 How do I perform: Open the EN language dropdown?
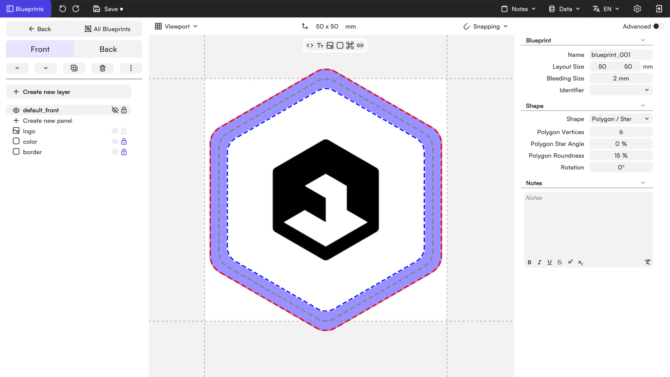pyautogui.click(x=606, y=9)
